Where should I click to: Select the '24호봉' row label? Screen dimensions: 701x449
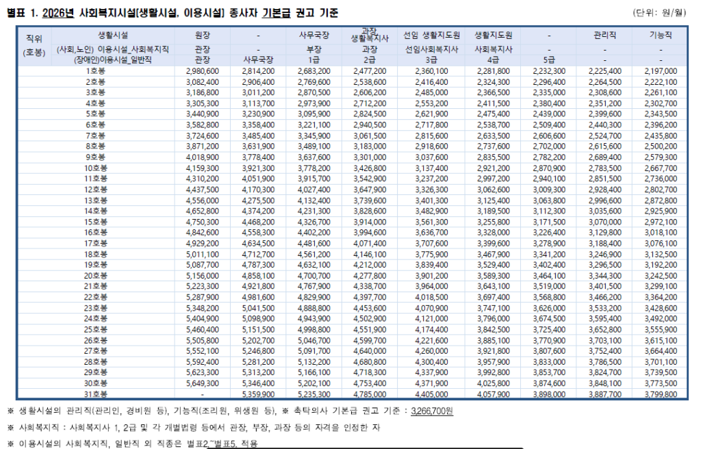[96, 319]
